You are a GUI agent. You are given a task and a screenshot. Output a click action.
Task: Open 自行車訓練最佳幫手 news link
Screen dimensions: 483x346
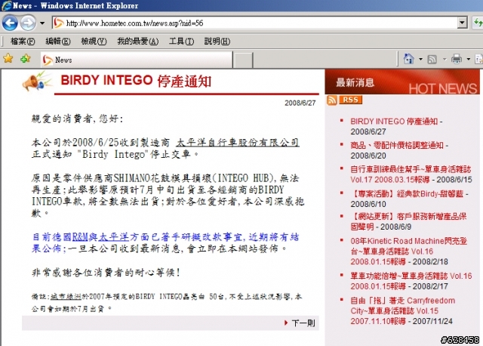coord(411,175)
